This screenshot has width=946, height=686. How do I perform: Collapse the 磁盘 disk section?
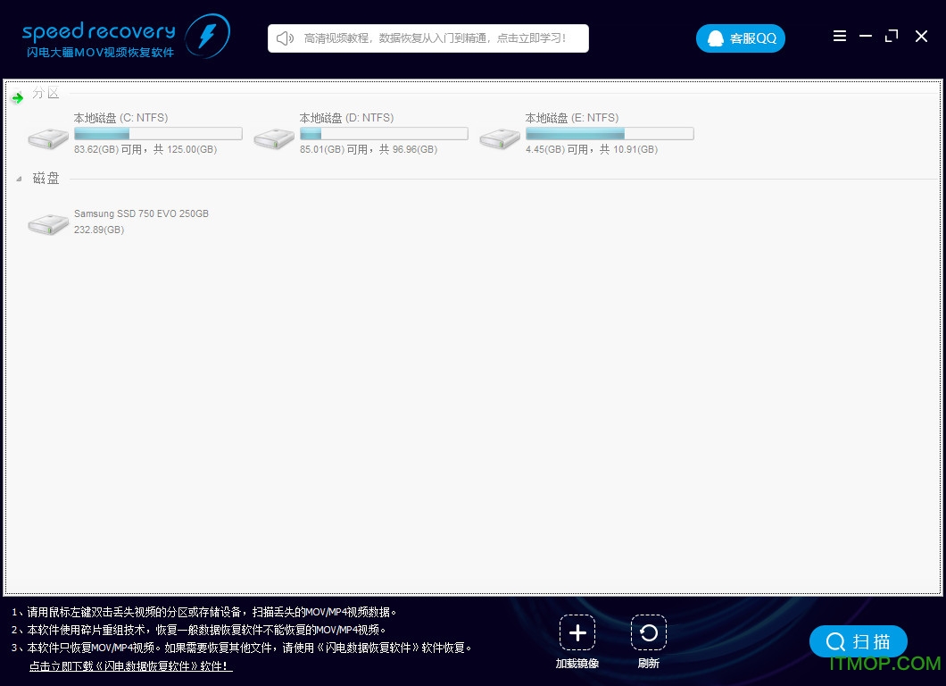(19, 179)
